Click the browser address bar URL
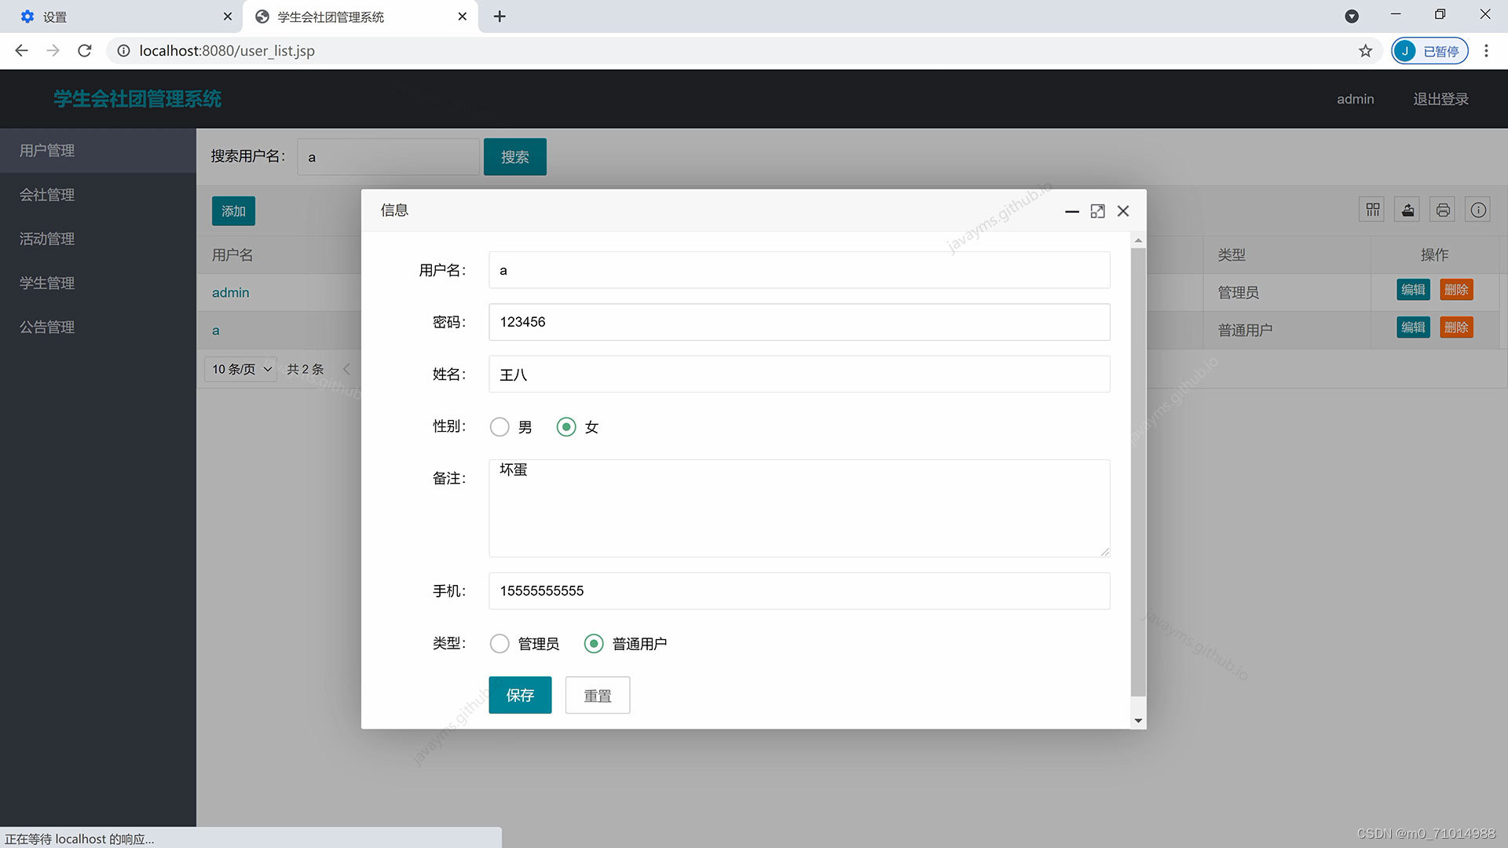The width and height of the screenshot is (1508, 848). coord(227,50)
